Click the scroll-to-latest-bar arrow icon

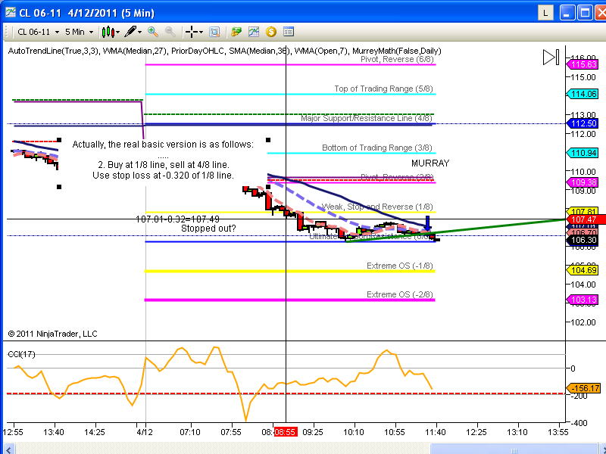(551, 58)
